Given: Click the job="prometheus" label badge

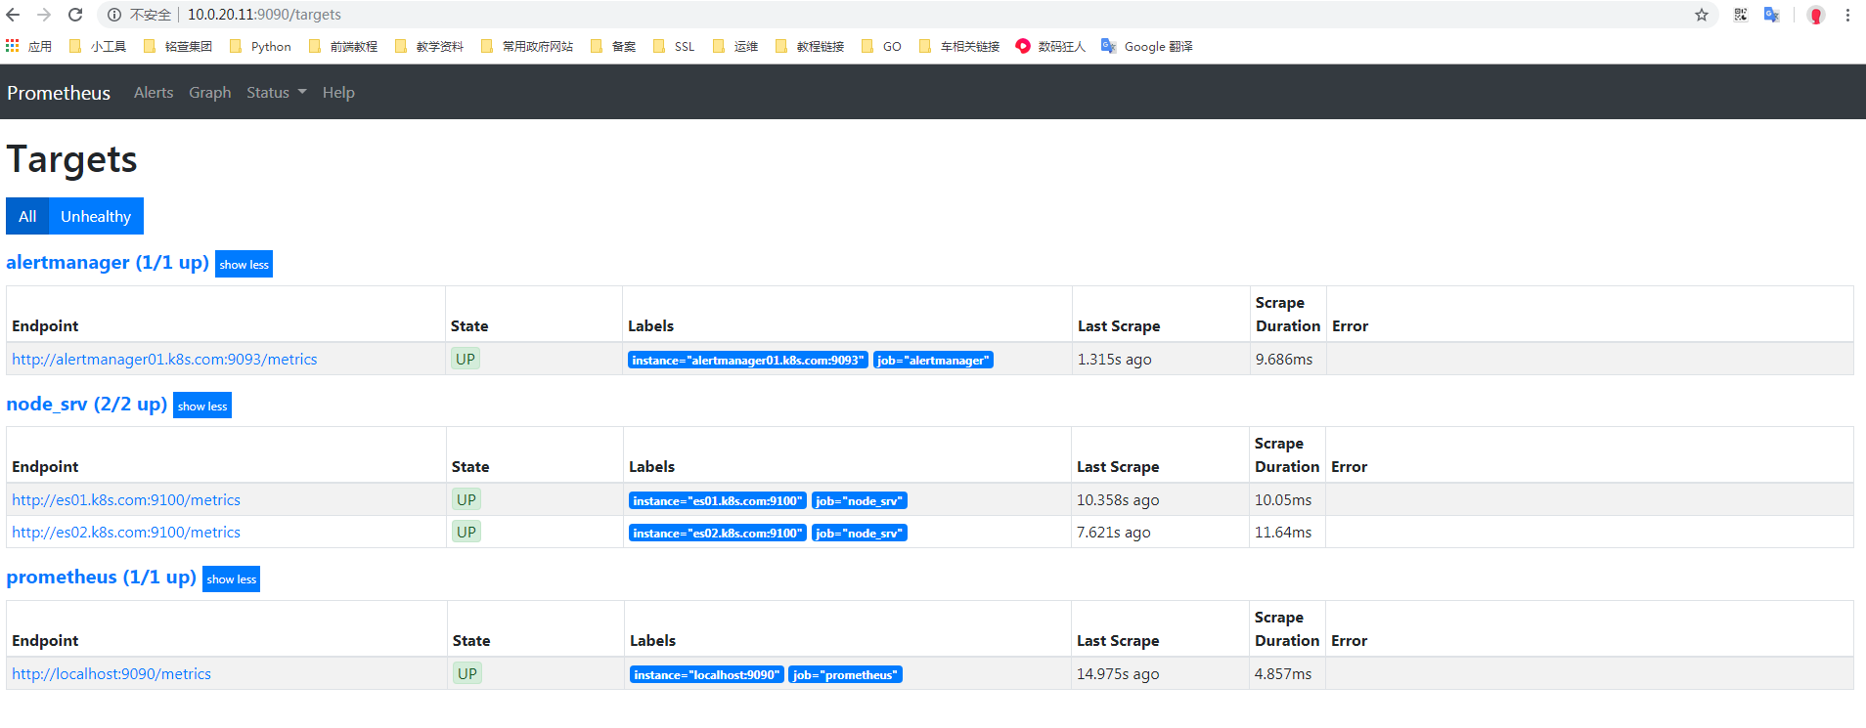Looking at the screenshot, I should pyautogui.click(x=846, y=675).
